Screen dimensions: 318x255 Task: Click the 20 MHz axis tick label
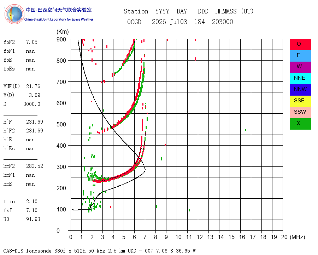(x=284, y=237)
